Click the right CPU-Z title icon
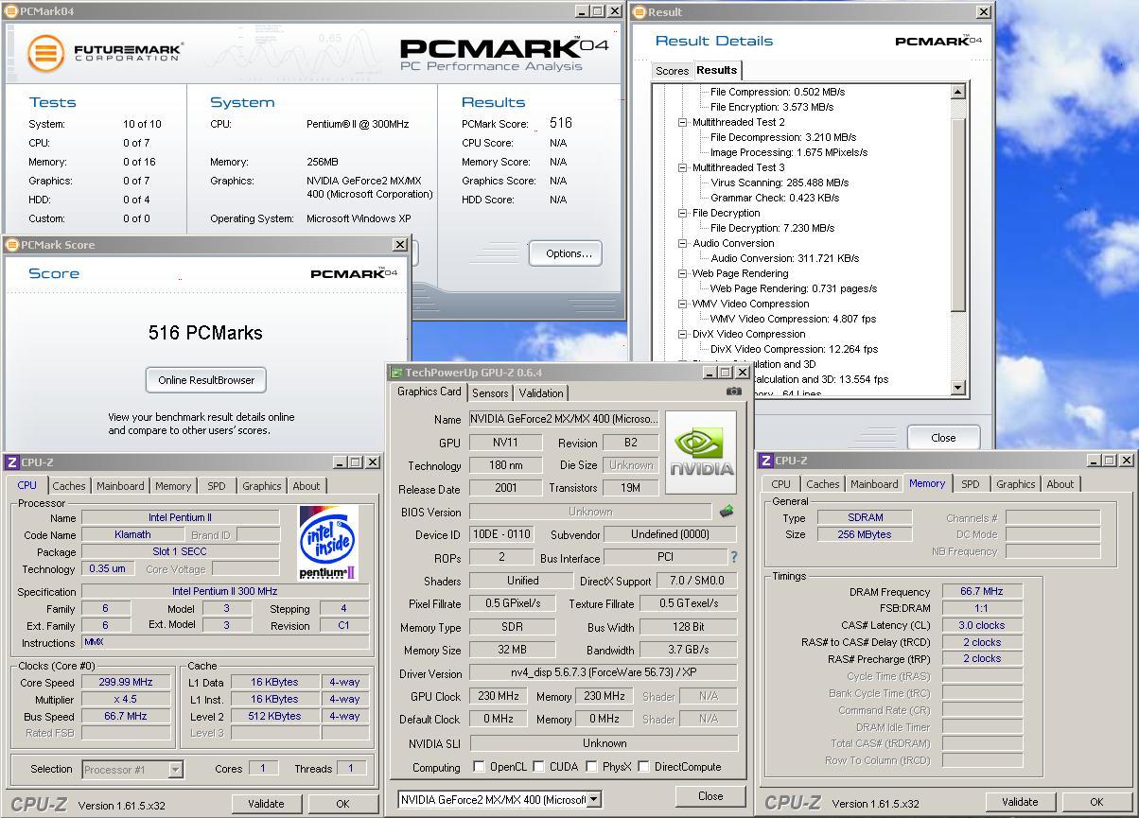The width and height of the screenshot is (1139, 818). (x=766, y=461)
